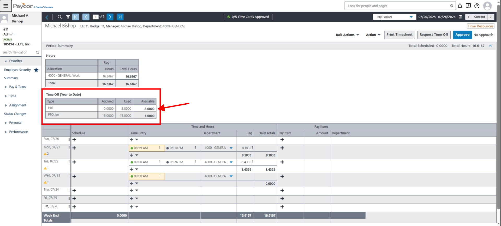Open the Time Resources link

pos(480,26)
